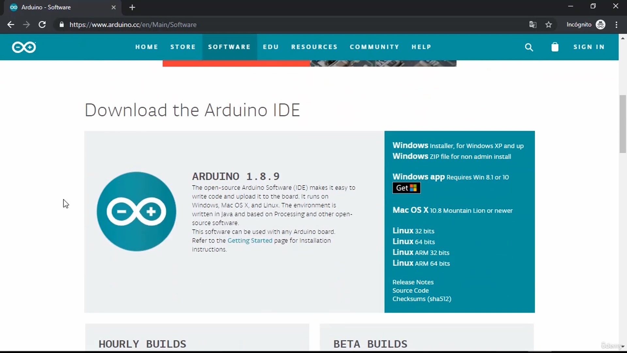The height and width of the screenshot is (353, 627).
Task: Click Windows app Requires Win 8.1 link
Action: coord(451,177)
